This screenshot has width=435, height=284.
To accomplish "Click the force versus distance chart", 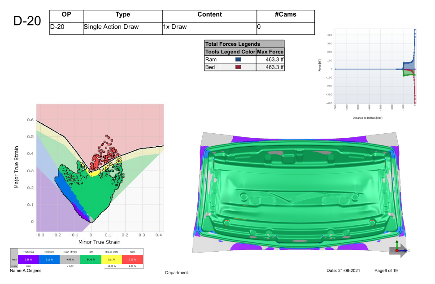I will [x=374, y=66].
